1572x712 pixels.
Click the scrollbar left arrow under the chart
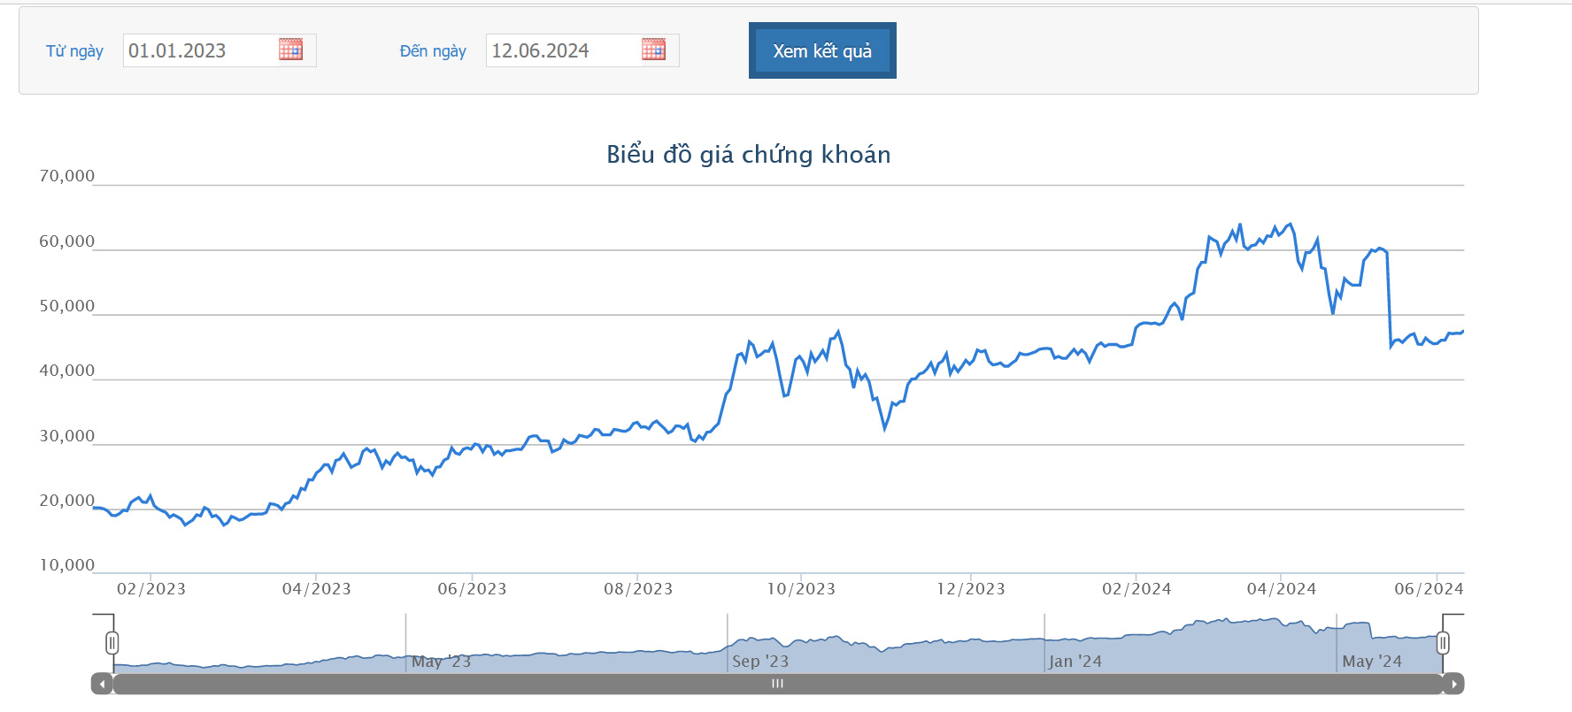pos(103,684)
